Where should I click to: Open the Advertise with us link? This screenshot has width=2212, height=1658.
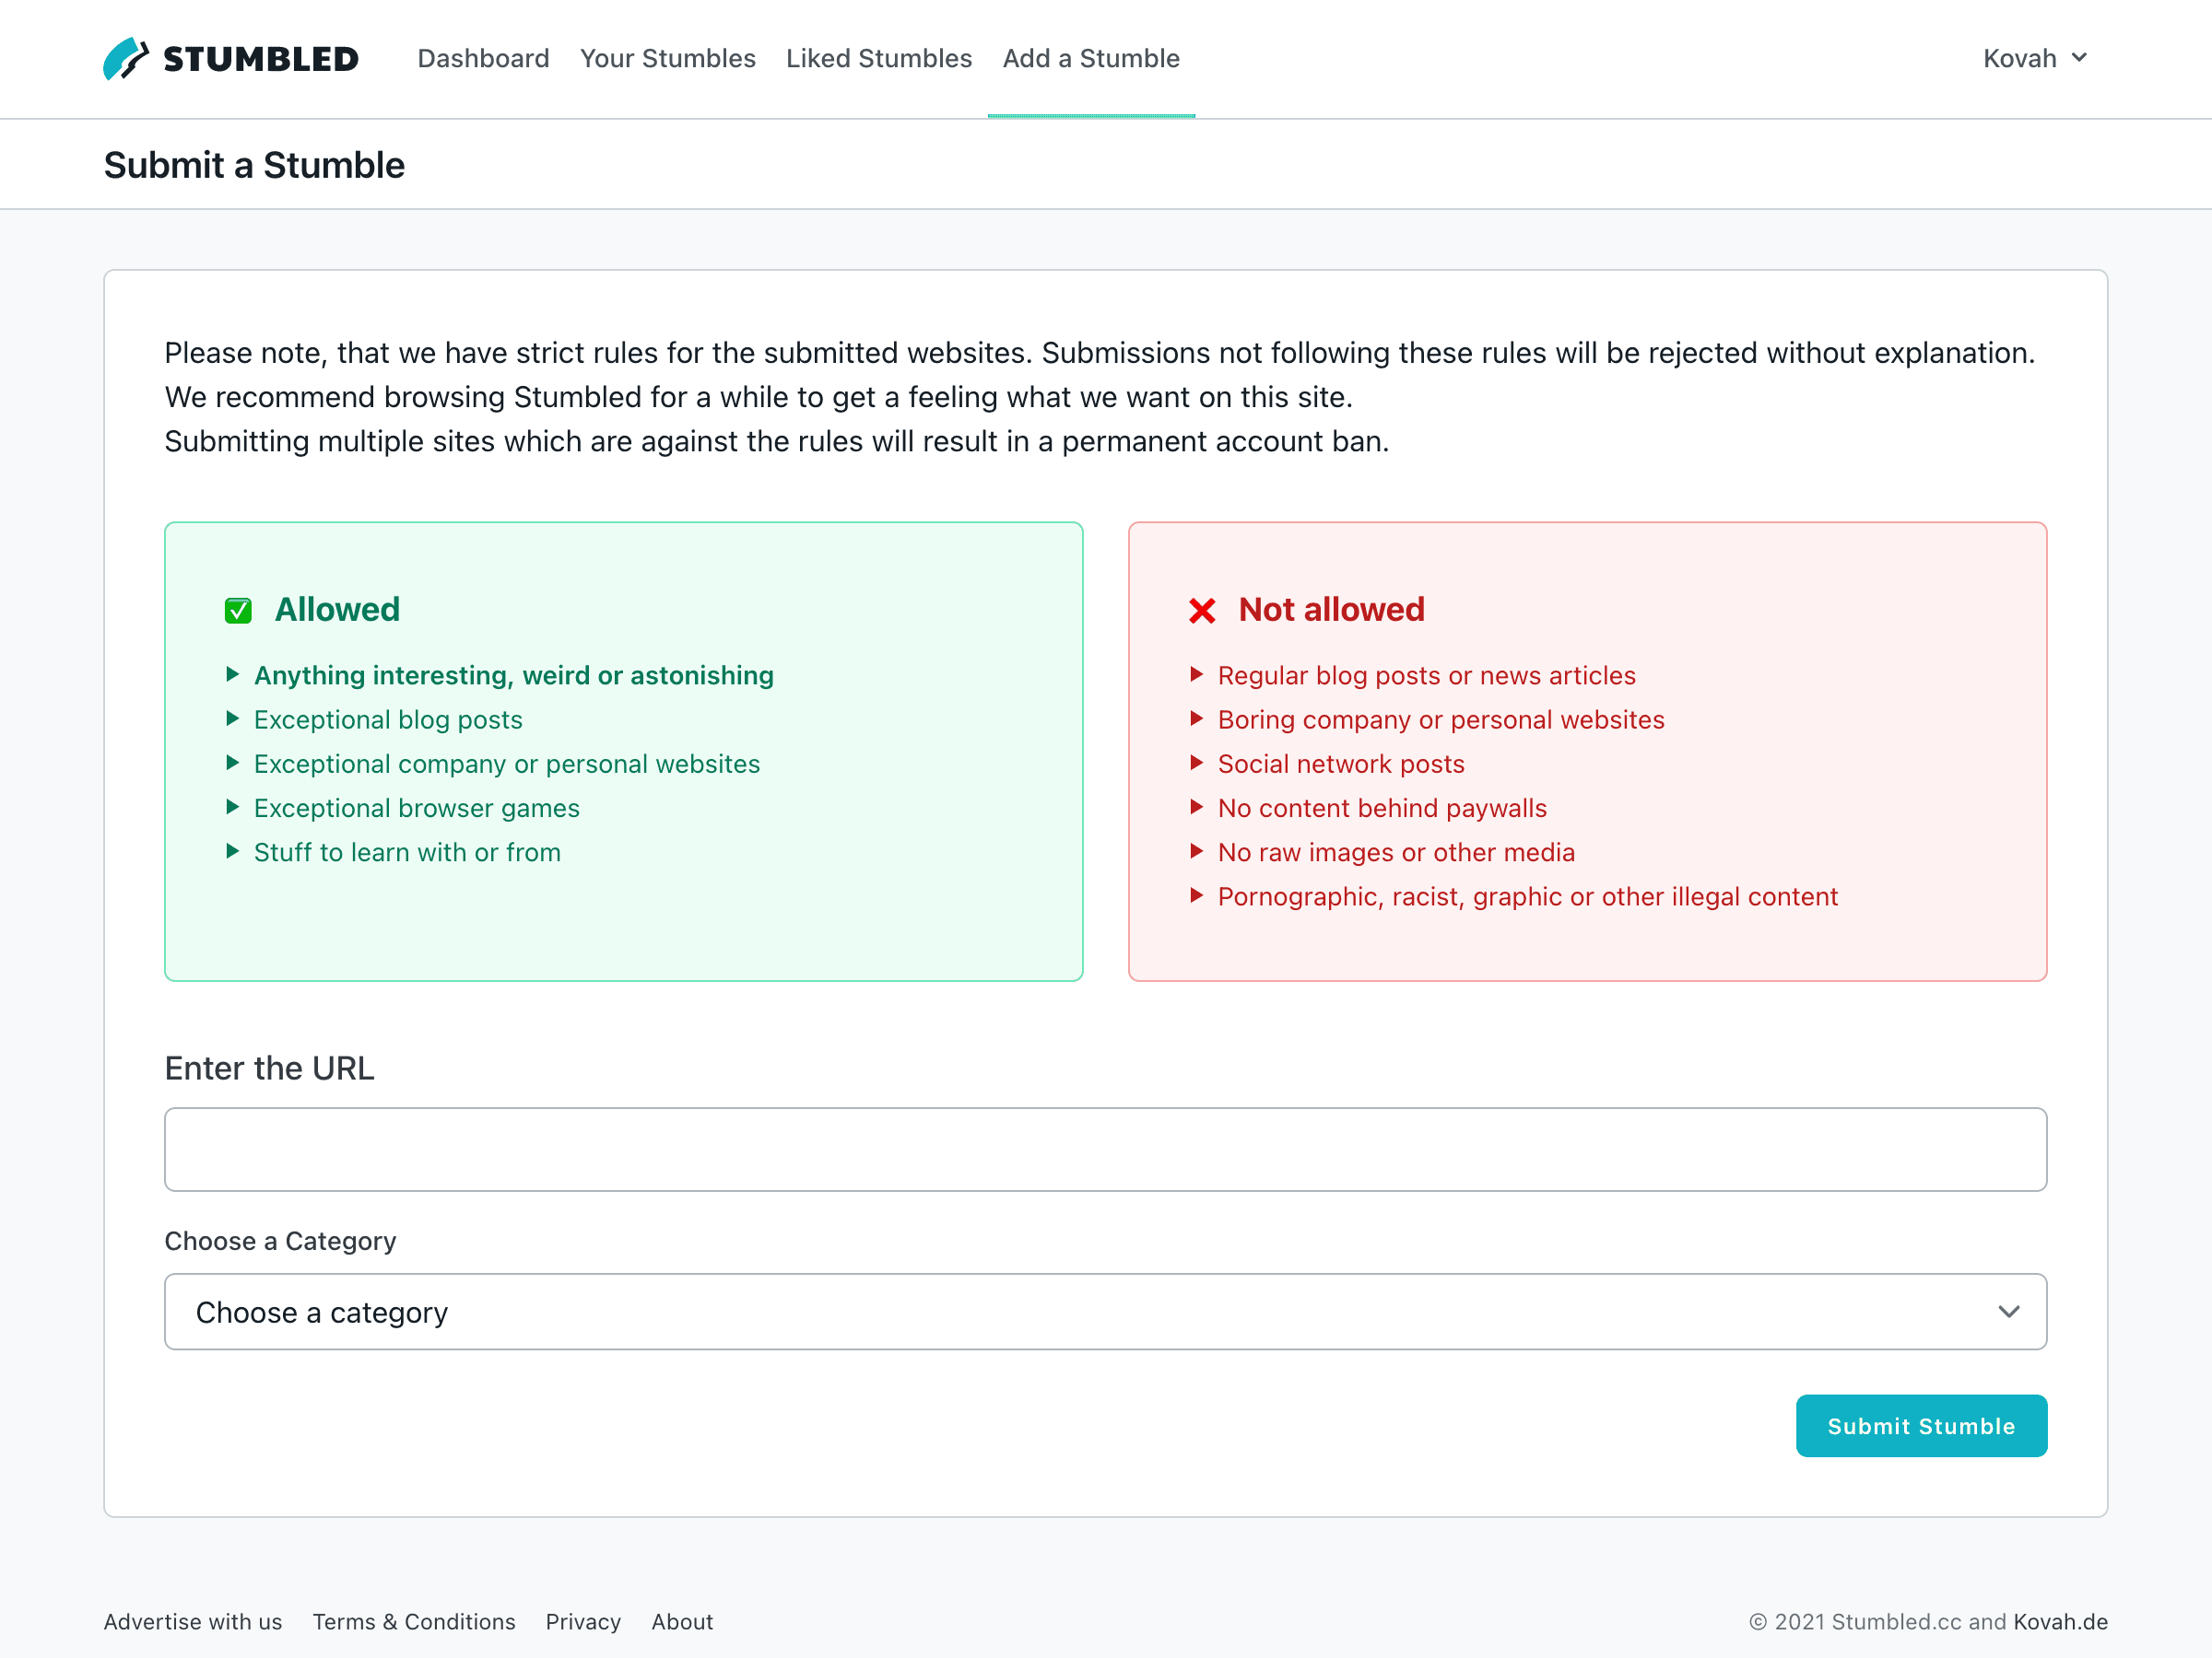point(193,1621)
